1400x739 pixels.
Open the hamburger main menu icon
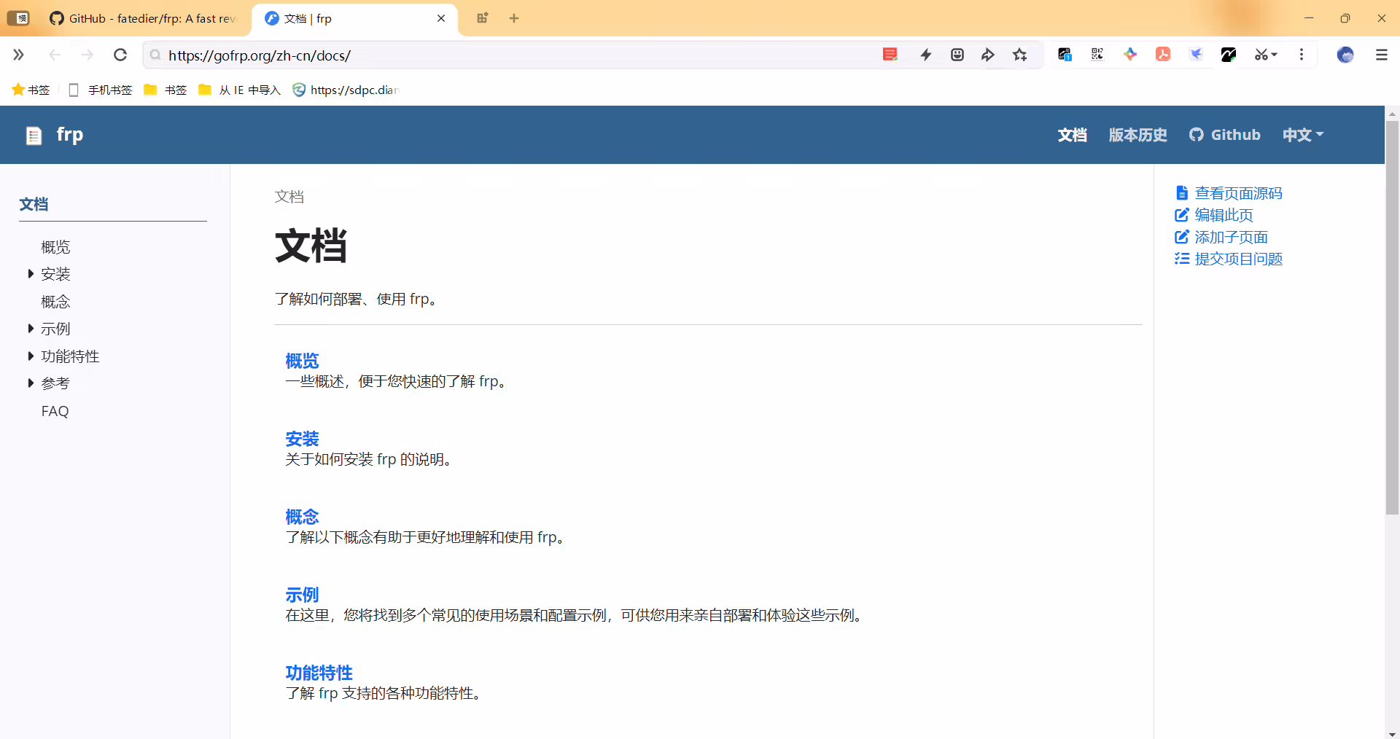coord(1381,55)
